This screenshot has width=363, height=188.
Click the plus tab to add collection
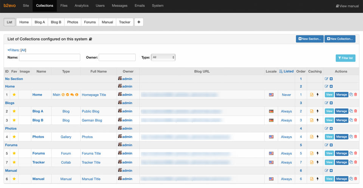tap(139, 22)
